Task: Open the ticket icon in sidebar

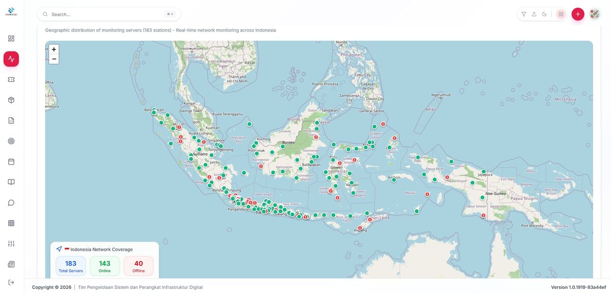Action: point(11,79)
